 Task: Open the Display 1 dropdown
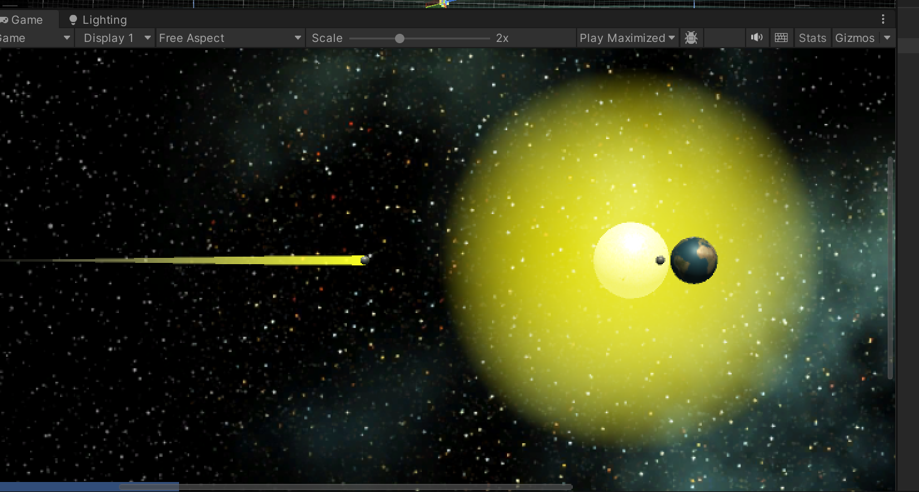(115, 38)
